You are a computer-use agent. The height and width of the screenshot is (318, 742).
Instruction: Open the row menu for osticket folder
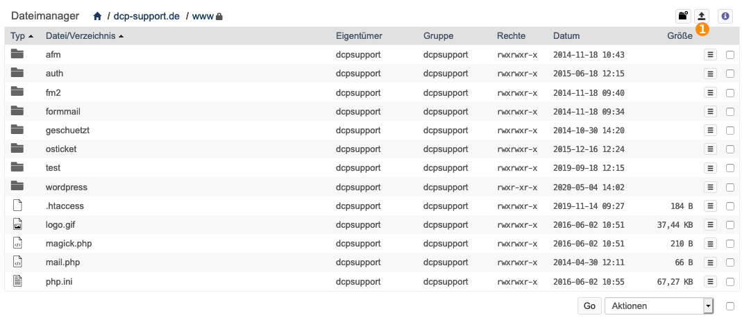710,149
